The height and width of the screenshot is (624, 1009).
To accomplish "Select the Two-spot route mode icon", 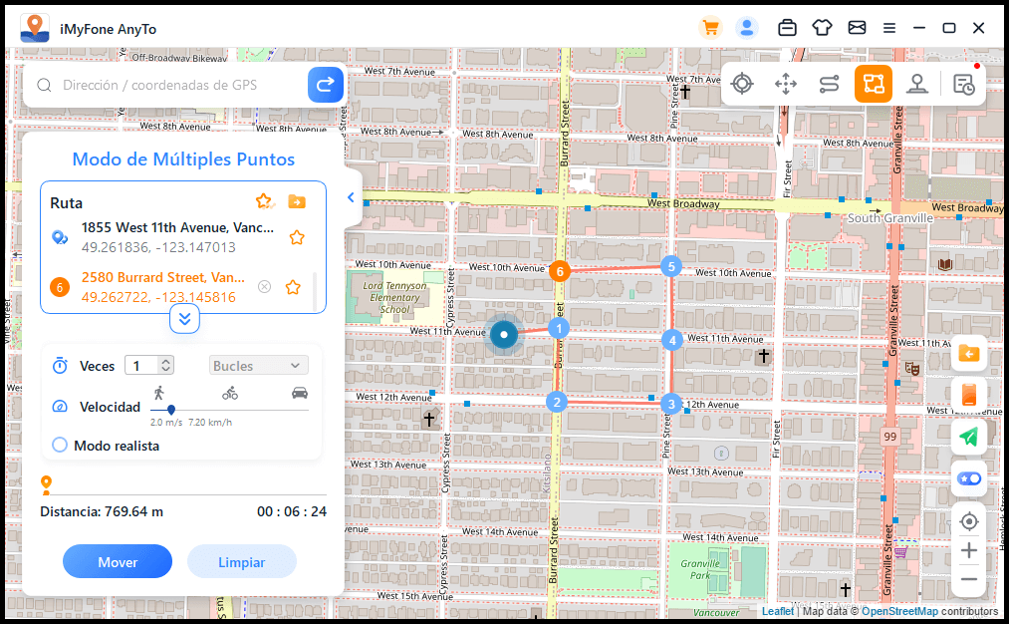I will pyautogui.click(x=829, y=84).
